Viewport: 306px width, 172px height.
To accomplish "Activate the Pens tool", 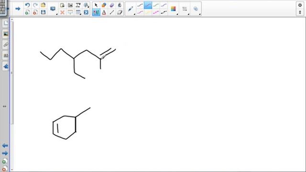I will (96, 12).
